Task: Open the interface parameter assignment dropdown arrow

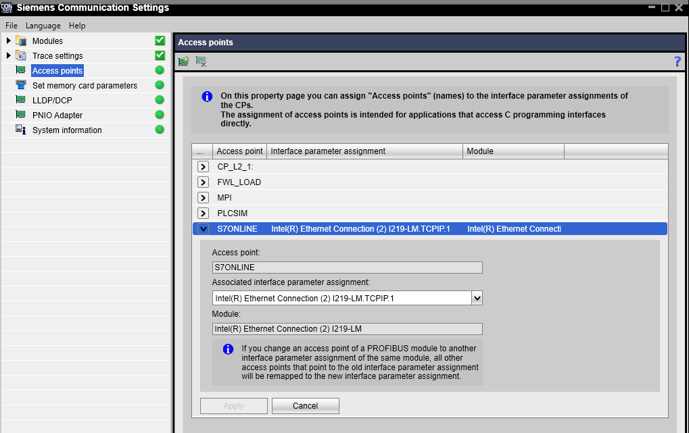Action: pos(477,299)
